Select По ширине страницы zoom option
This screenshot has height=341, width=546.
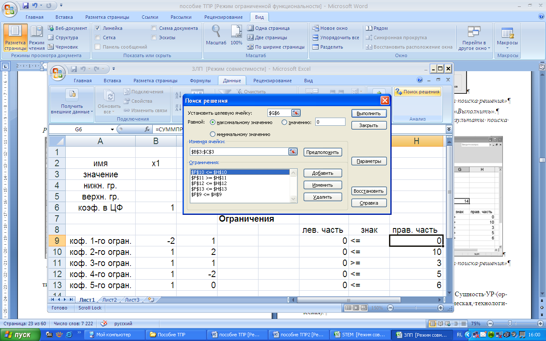276,47
